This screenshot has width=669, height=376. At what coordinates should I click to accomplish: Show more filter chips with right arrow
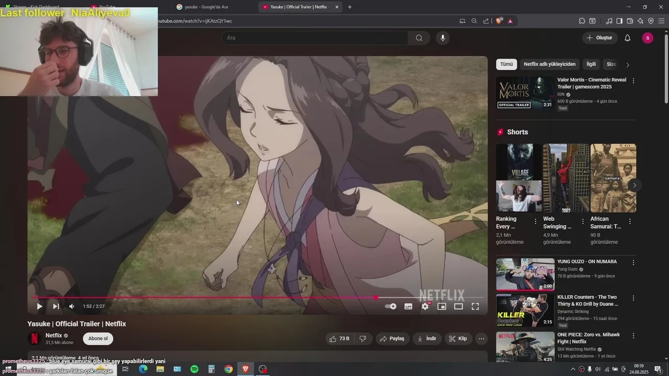click(628, 65)
